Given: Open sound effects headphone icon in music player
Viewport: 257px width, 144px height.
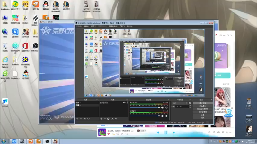Looking at the screenshot, I should point(218,132).
